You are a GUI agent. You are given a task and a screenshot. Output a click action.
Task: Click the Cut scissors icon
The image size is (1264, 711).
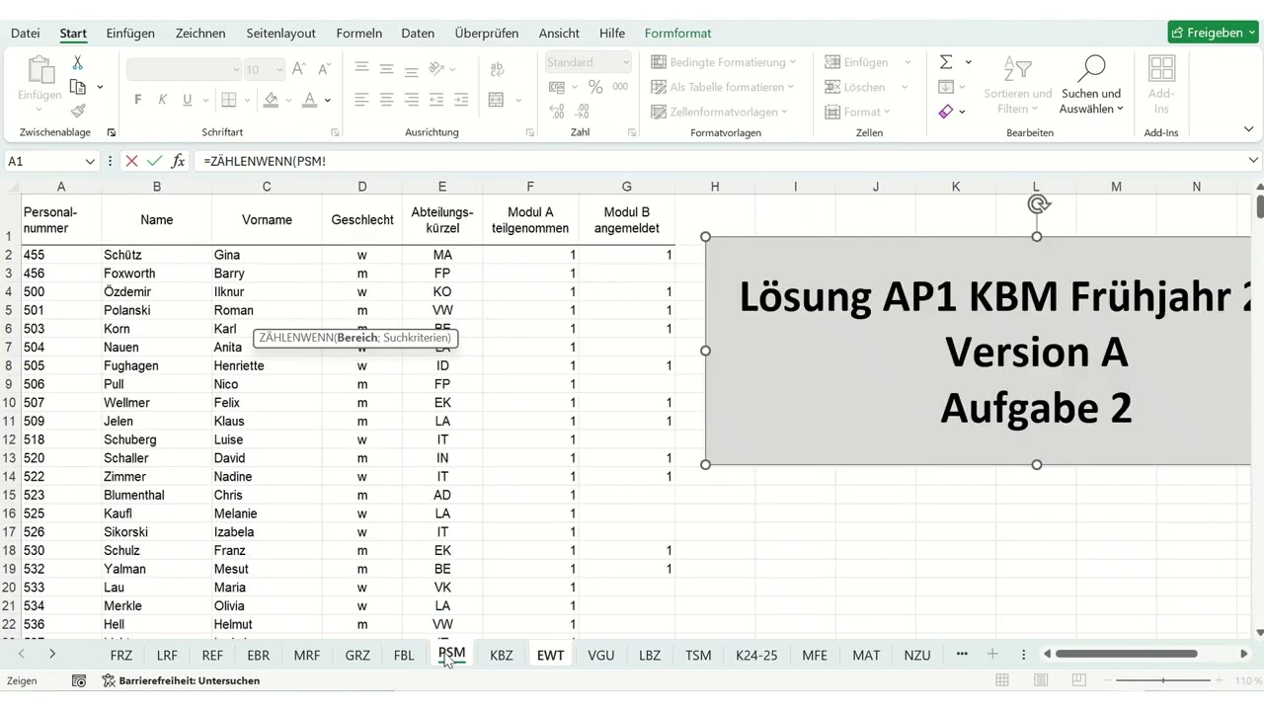pos(78,62)
